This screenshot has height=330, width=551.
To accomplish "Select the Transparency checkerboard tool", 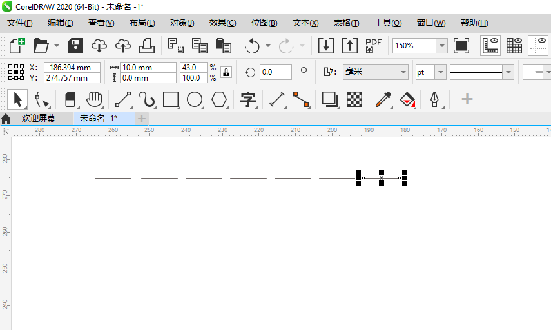I will [x=354, y=99].
